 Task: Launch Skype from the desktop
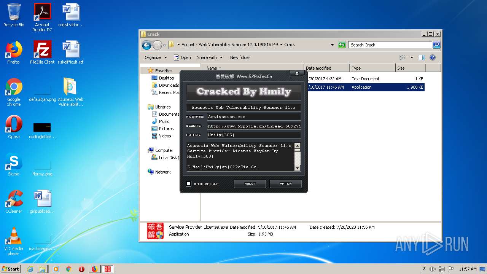pos(14,164)
